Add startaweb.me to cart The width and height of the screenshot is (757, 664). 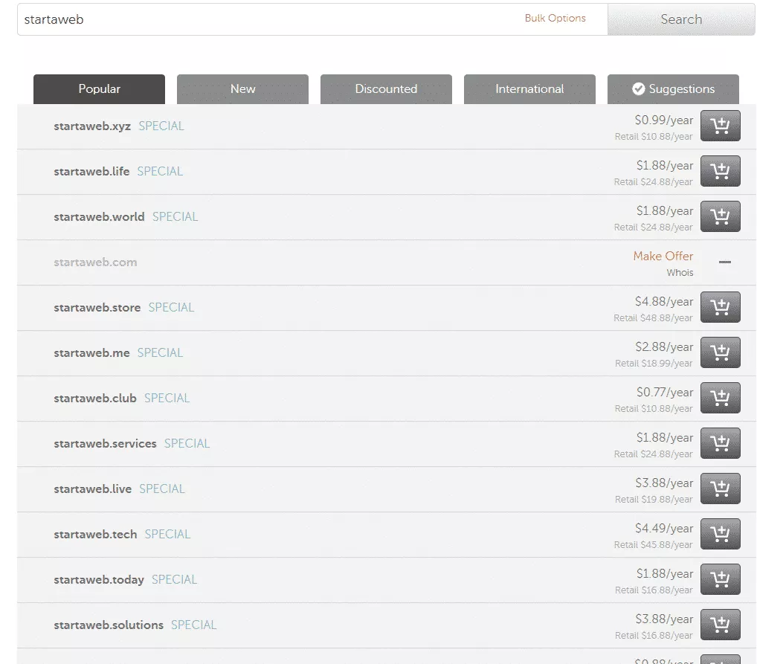(720, 352)
